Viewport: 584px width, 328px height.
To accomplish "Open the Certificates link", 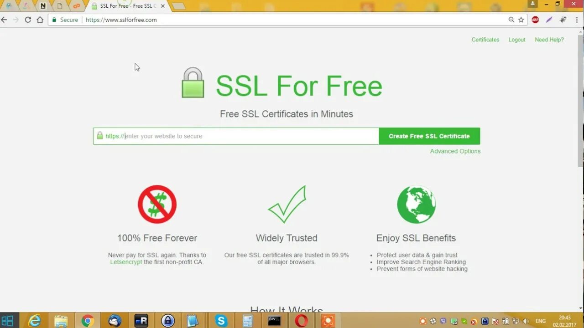I will click(x=485, y=40).
